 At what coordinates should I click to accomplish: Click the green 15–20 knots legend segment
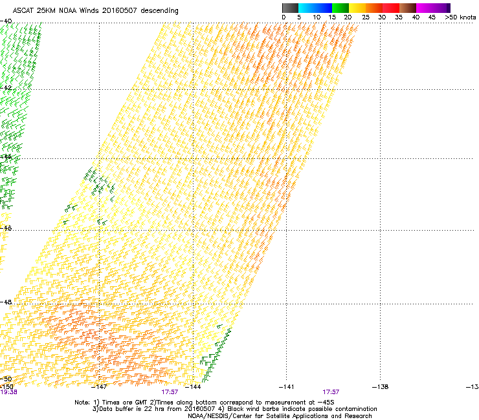(x=340, y=8)
